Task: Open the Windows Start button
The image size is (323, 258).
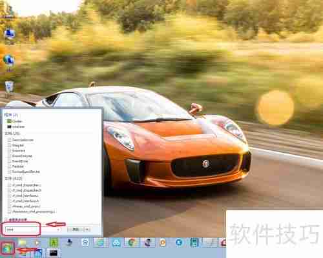Action: (x=7, y=249)
